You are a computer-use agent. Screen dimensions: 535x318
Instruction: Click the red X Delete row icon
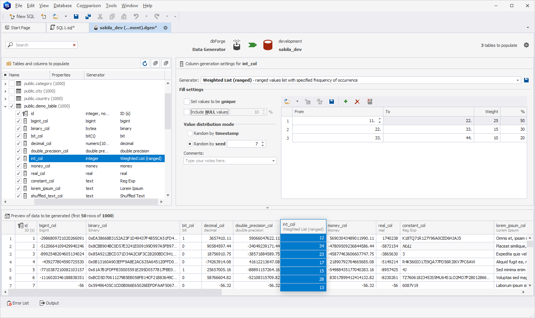click(357, 102)
